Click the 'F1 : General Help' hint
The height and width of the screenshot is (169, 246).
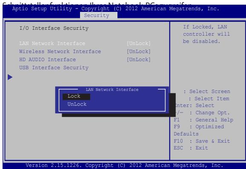pyautogui.click(x=203, y=120)
